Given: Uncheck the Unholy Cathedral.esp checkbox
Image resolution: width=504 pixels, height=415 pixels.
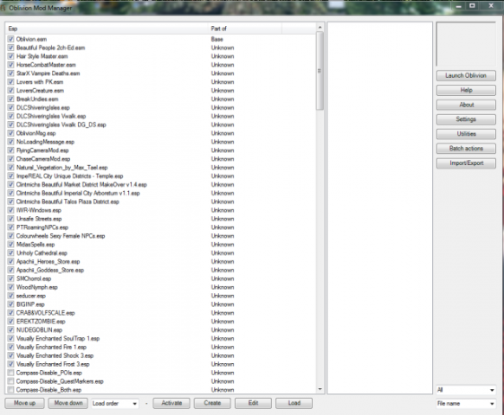Looking at the screenshot, I should coord(11,253).
